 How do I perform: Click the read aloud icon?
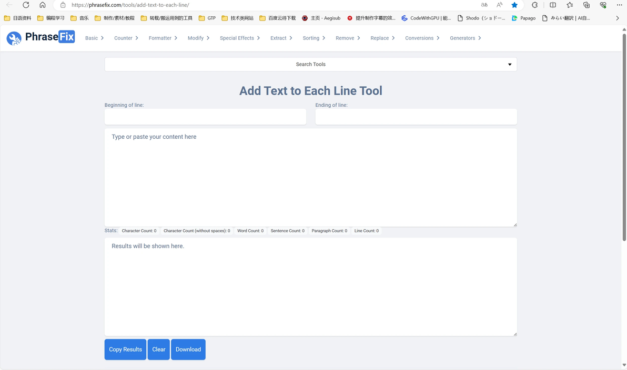pyautogui.click(x=499, y=5)
